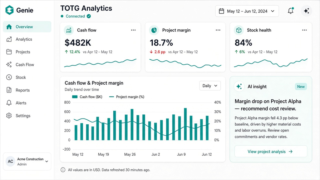This screenshot has height=180, width=320.
Task: Click the Analytics chart icon in sidebar
Action: [x=9, y=39]
